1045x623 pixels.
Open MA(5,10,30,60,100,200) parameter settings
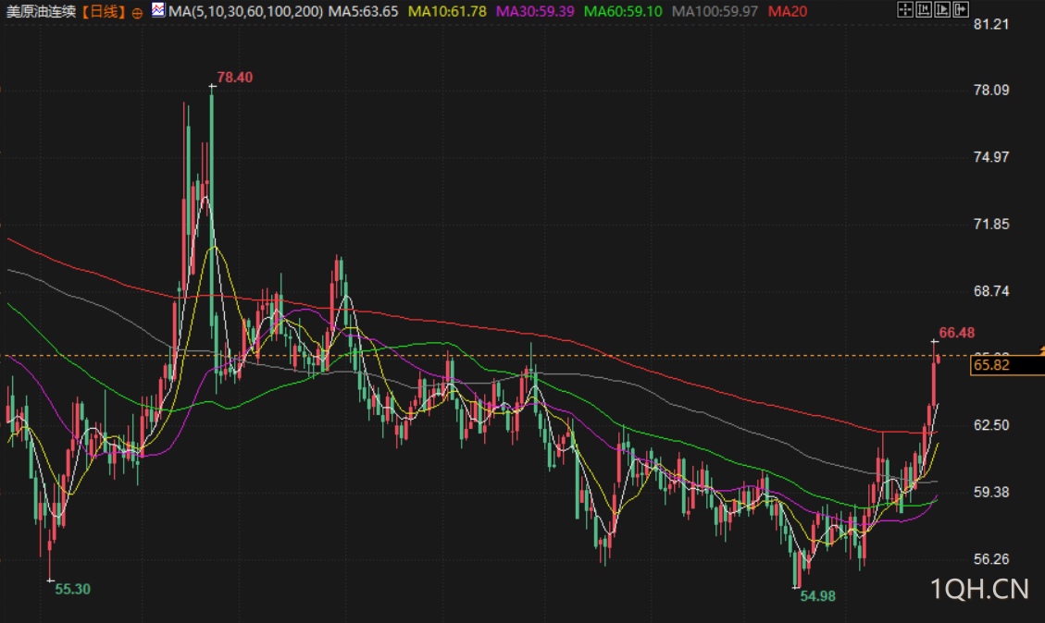point(246,11)
